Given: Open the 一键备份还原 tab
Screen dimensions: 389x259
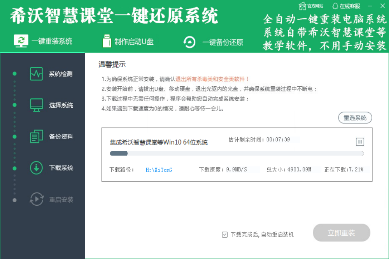Looking at the screenshot, I should click(x=213, y=42).
